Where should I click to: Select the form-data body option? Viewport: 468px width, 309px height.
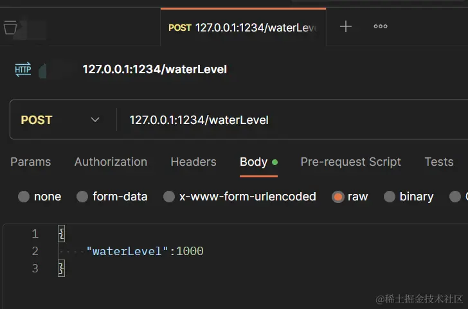(82, 197)
